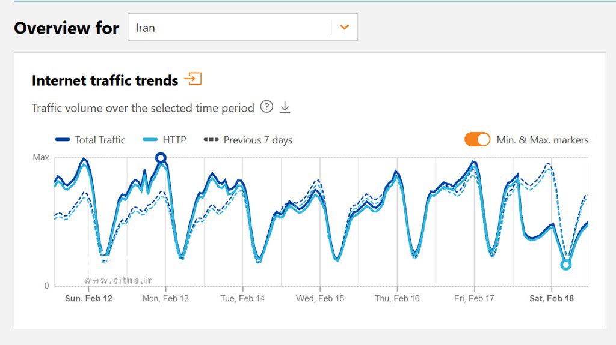
Task: Open the country dropdown chevron
Action: tap(344, 27)
